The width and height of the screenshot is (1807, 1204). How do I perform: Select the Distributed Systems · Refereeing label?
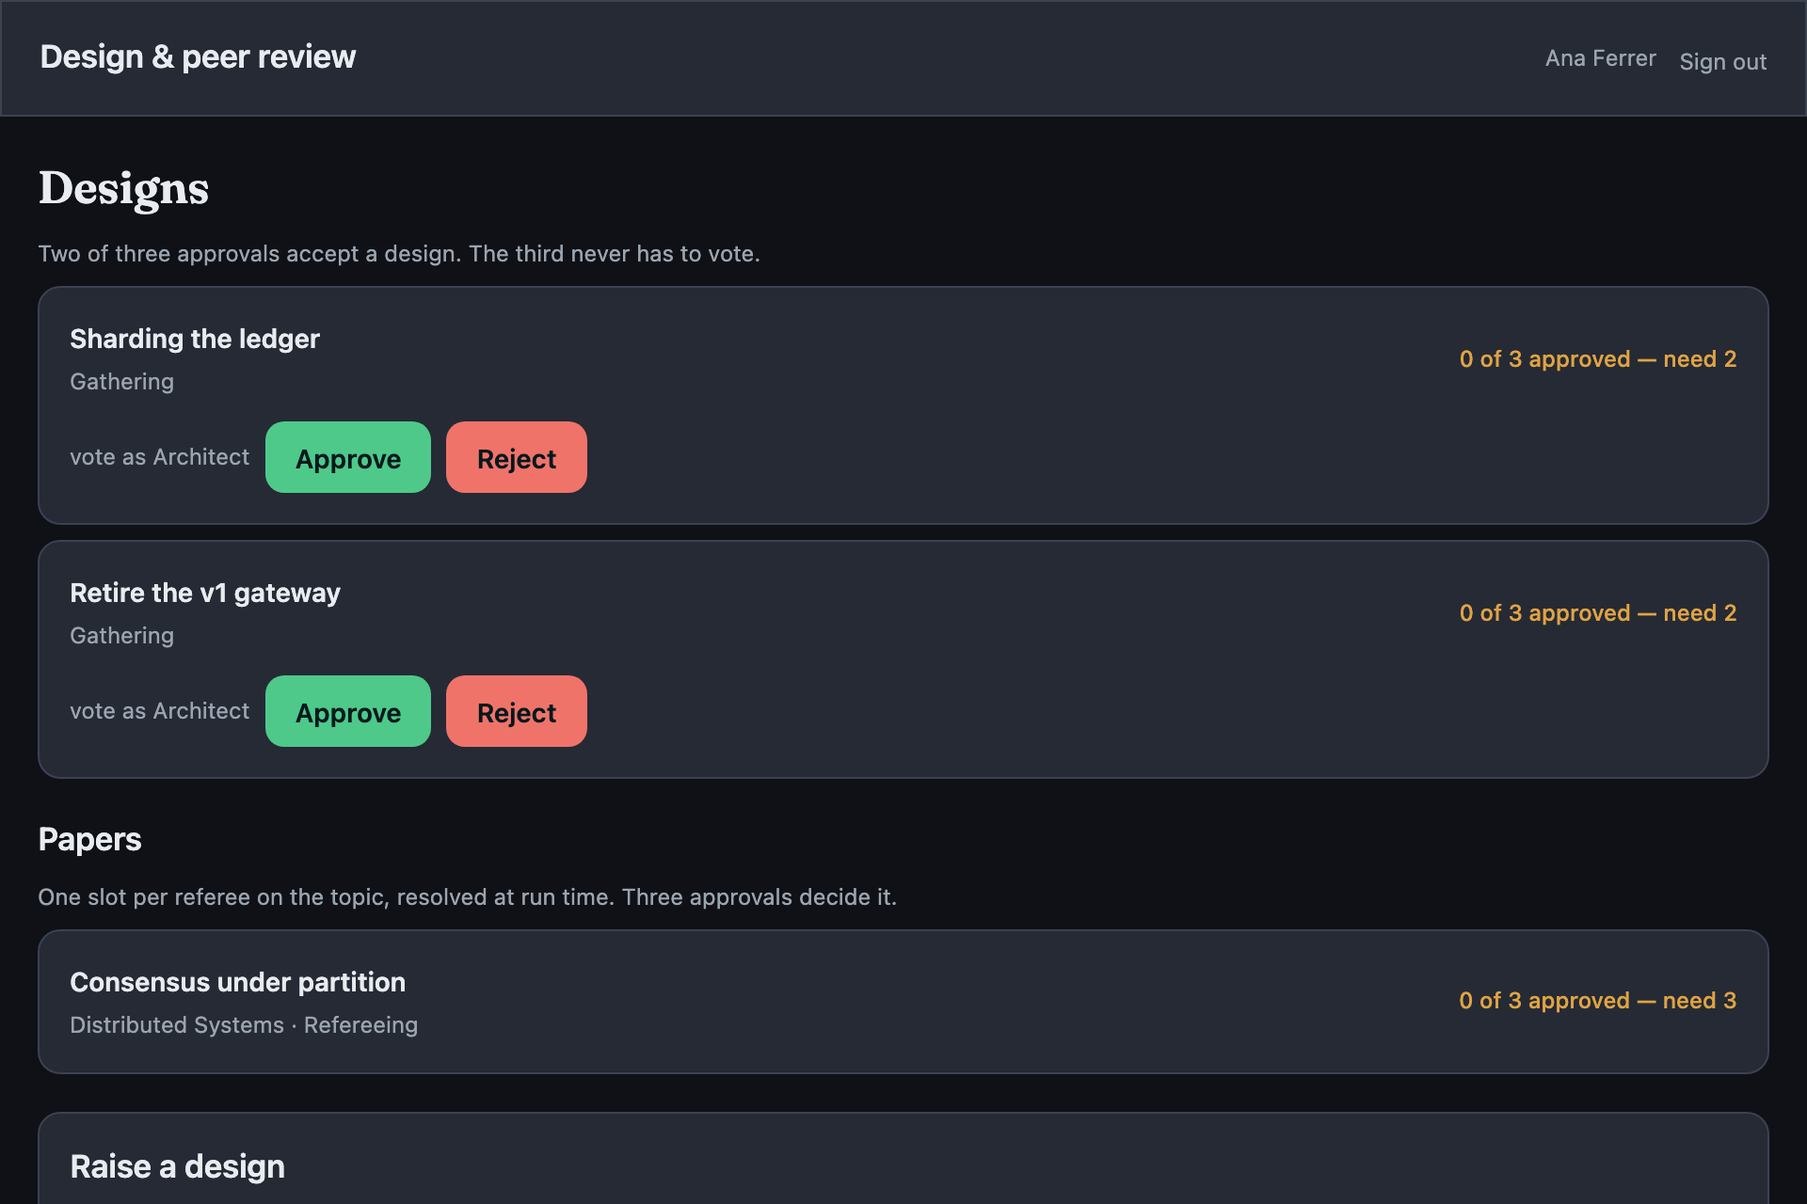coord(244,1025)
